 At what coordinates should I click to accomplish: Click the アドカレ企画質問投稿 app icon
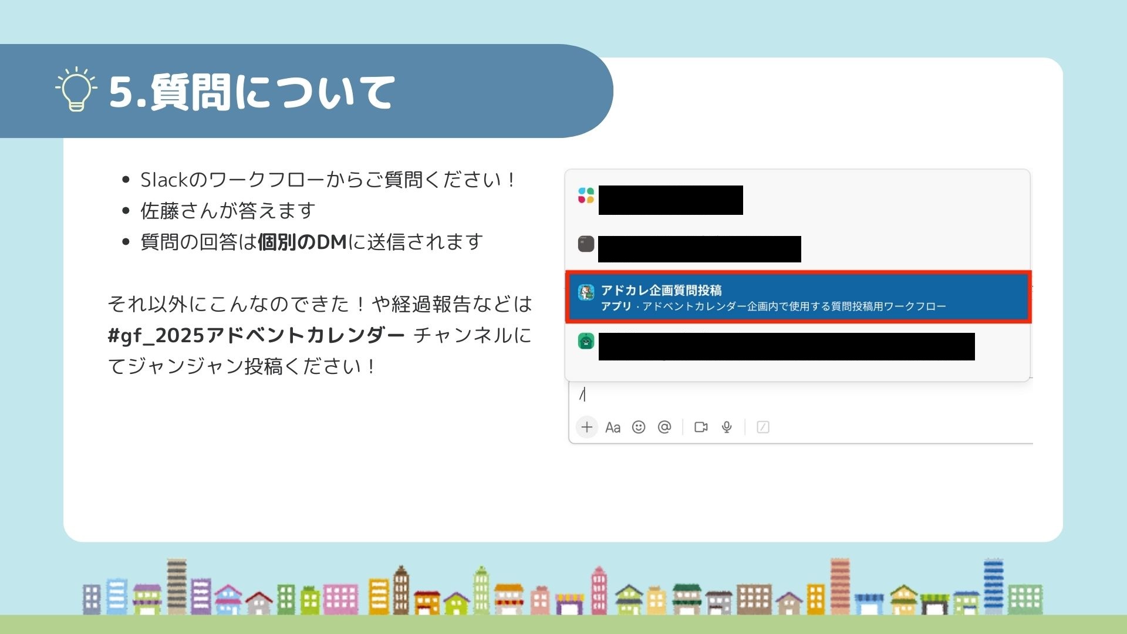click(586, 292)
